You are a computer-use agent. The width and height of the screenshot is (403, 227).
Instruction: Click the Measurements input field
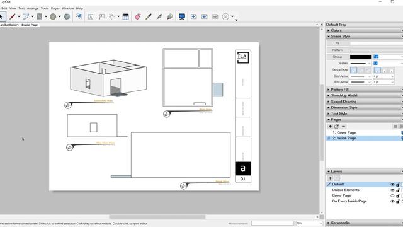pyautogui.click(x=273, y=224)
